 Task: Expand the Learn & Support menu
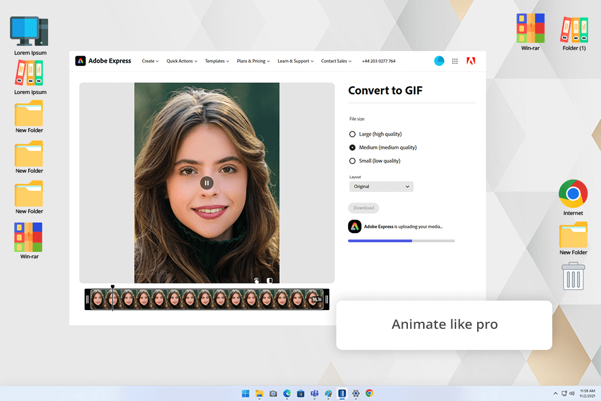[296, 61]
